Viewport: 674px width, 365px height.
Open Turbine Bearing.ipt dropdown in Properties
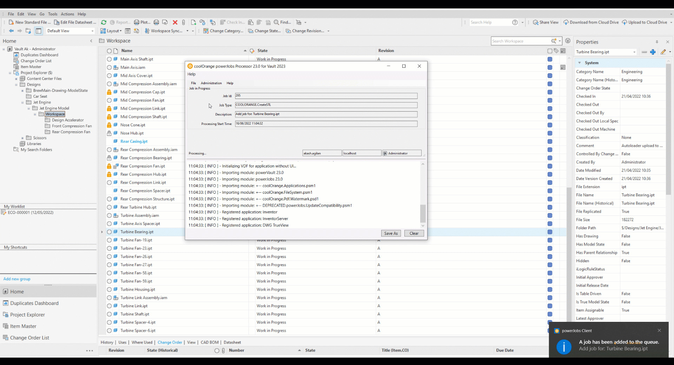click(x=634, y=52)
